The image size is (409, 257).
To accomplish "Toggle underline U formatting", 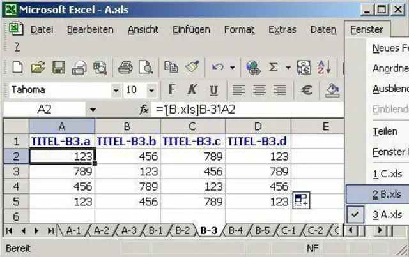I will [213, 90].
